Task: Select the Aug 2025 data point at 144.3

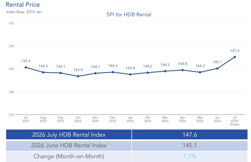Action: pos(43,72)
